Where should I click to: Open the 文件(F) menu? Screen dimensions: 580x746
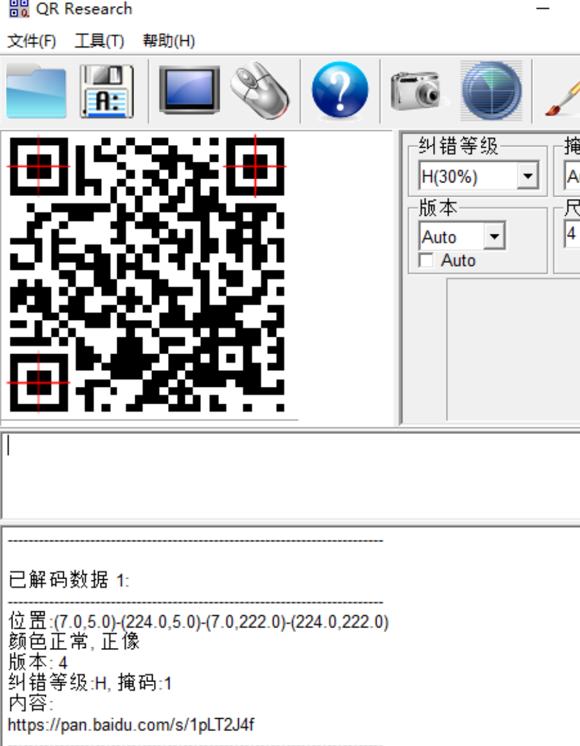click(32, 42)
